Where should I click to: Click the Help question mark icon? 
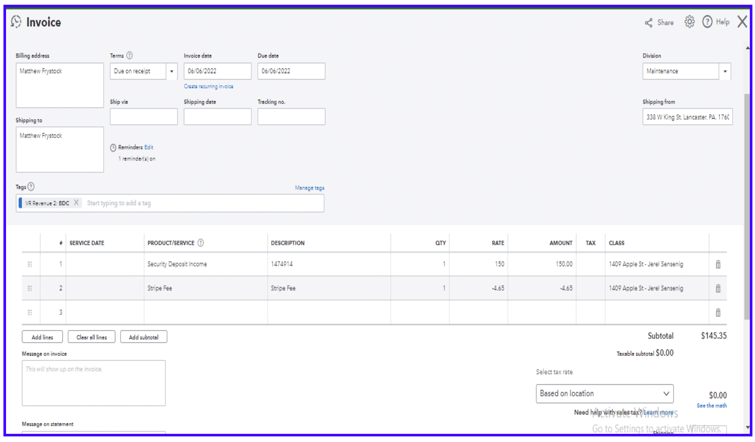pyautogui.click(x=707, y=22)
